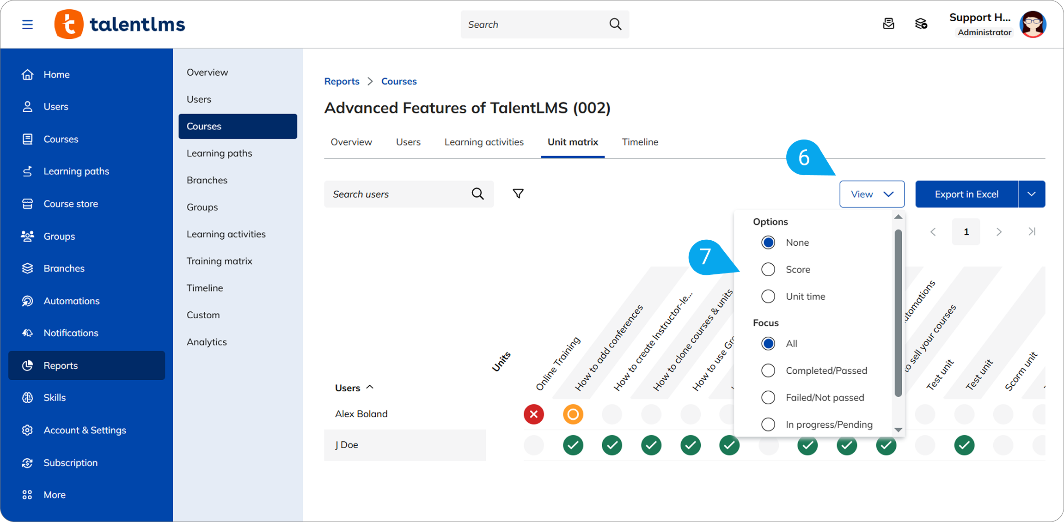Expand Export in Excel arrow dropdown
Image resolution: width=1064 pixels, height=522 pixels.
[x=1031, y=194]
